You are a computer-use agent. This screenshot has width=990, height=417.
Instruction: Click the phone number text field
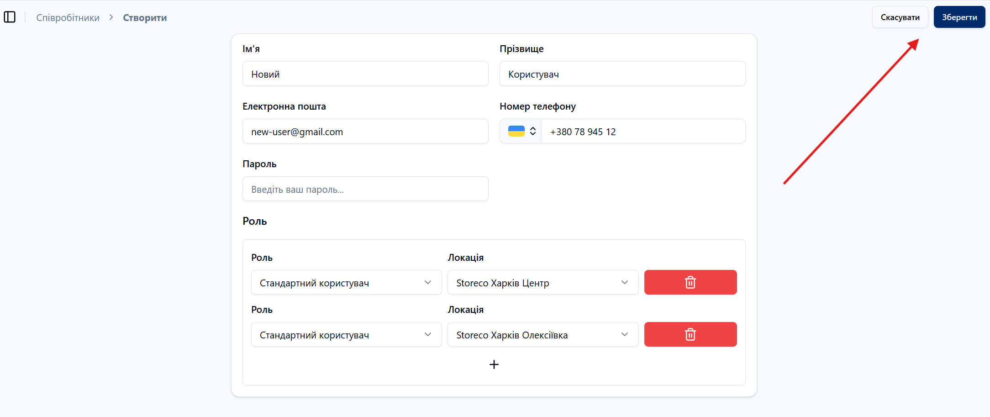pos(642,132)
